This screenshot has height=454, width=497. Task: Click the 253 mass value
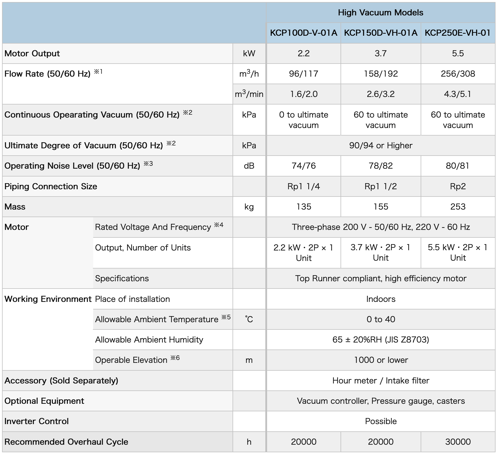(458, 207)
